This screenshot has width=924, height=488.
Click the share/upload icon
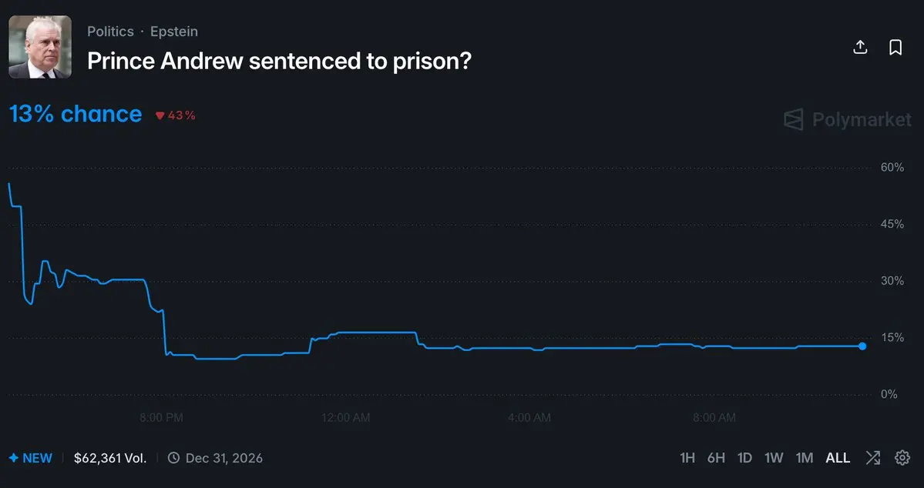coord(860,48)
